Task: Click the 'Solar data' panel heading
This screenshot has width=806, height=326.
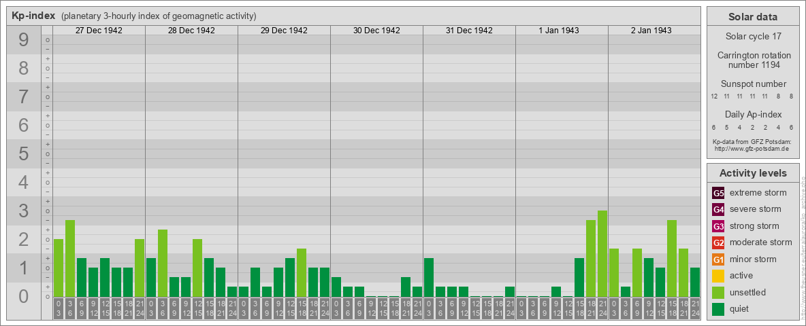Action: pyautogui.click(x=753, y=17)
